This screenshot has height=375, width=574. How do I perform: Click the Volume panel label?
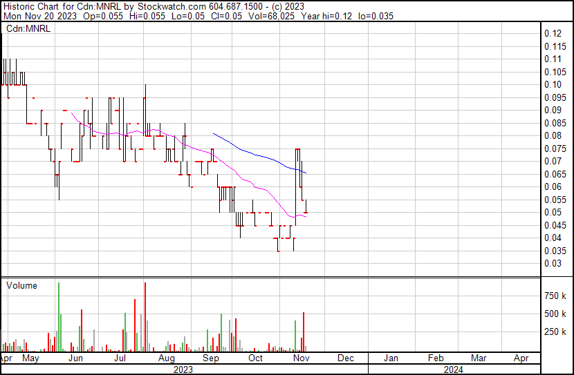(x=21, y=286)
